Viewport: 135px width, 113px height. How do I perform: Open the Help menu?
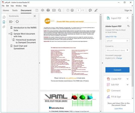click(25, 6)
